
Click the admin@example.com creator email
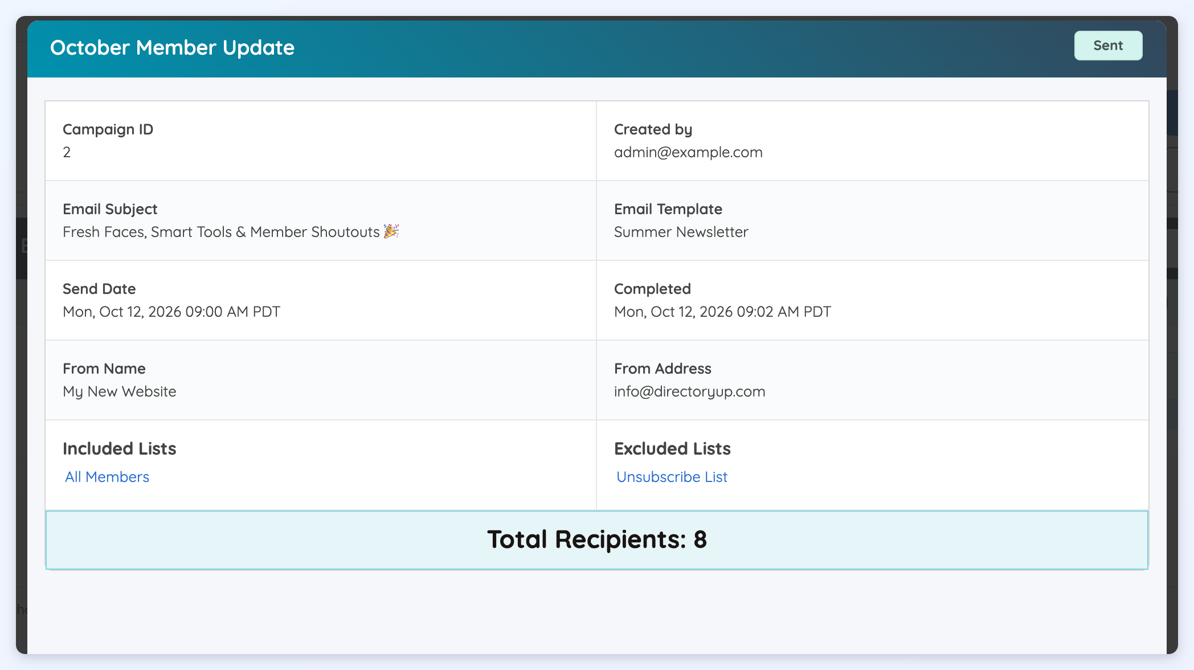(688, 152)
